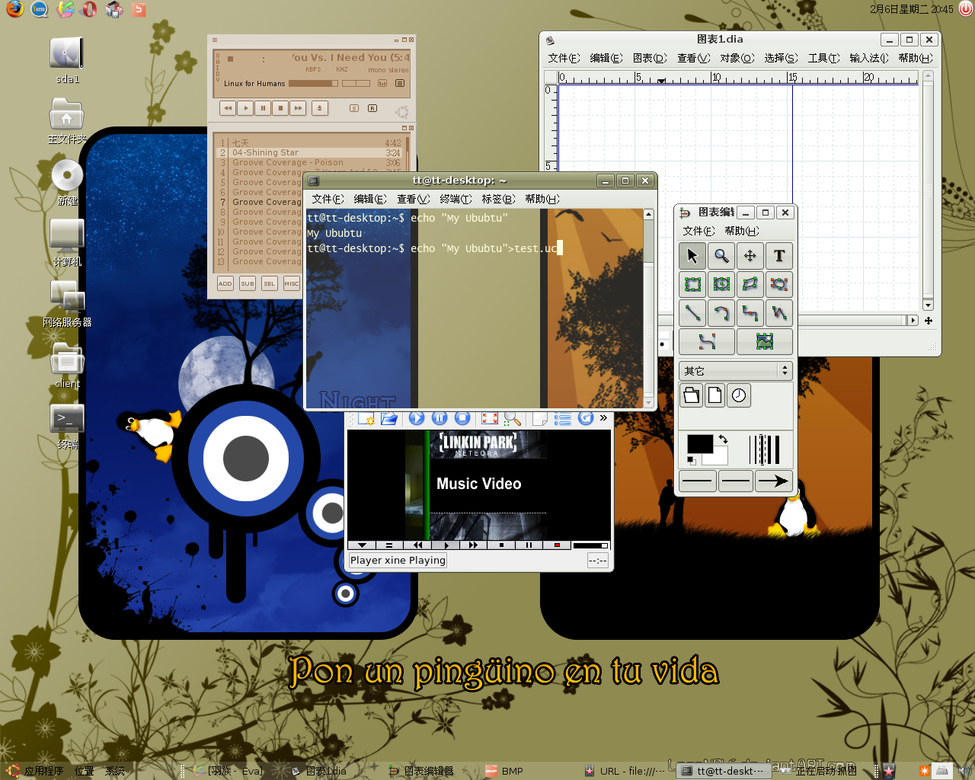
Task: Select the Zigzag line tool in Dia toolbox
Action: pyautogui.click(x=750, y=313)
